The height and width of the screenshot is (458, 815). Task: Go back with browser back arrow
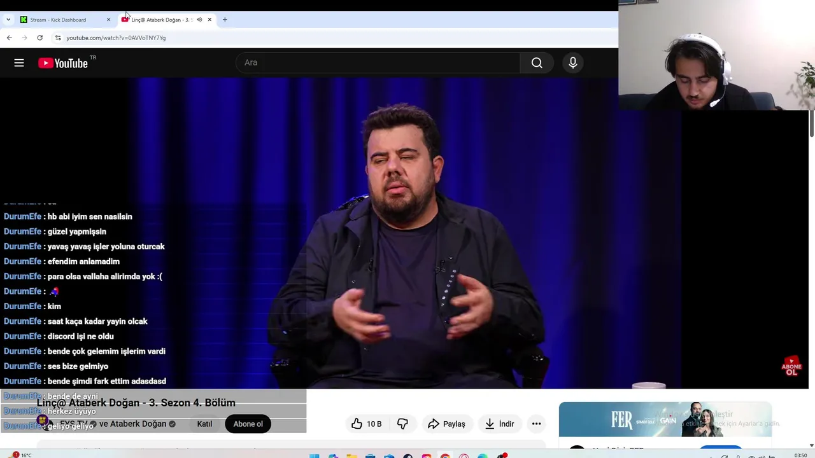[9, 38]
